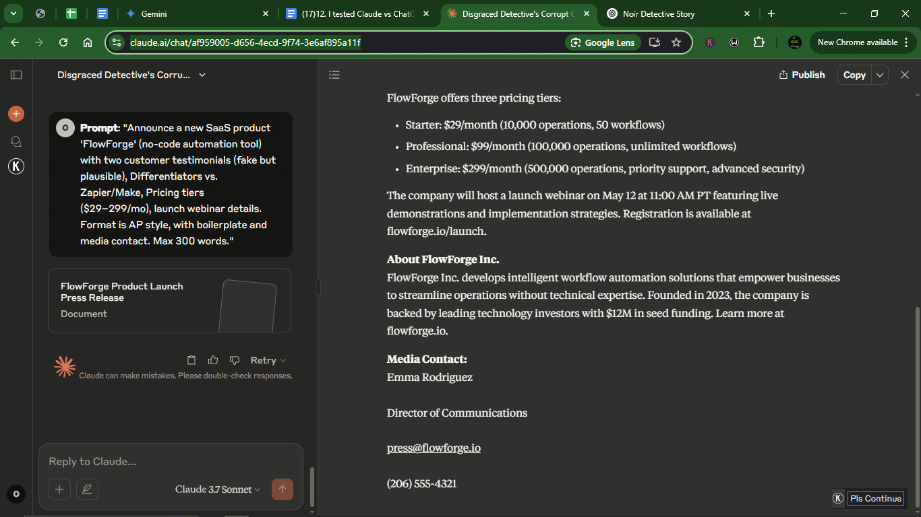Switch to the Google Sheets pinned tab
Viewport: 921px width, 517px height.
point(71,13)
